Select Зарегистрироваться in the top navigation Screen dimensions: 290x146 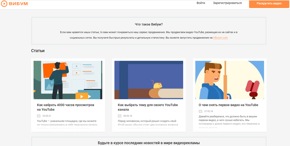[x=227, y=3]
